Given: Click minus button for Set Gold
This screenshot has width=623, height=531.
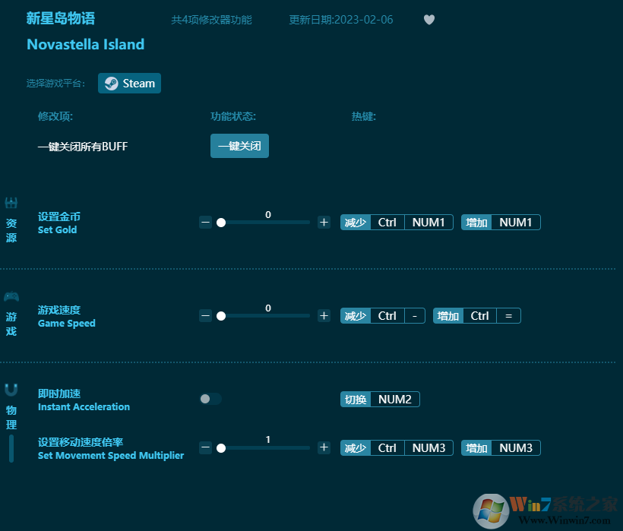Looking at the screenshot, I should (x=205, y=223).
